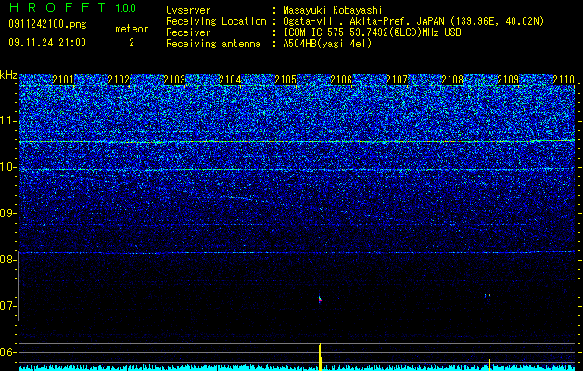
Task: Click the observer name Masayuki Kobayashi
Action: coord(332,10)
